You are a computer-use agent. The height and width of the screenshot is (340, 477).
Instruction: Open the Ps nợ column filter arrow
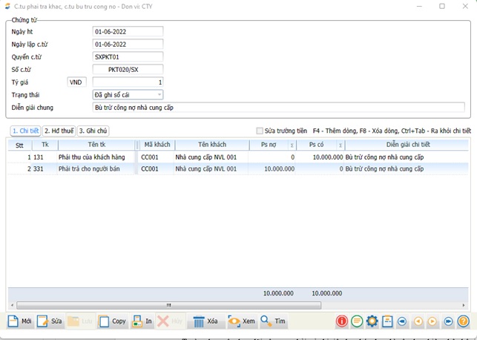(x=292, y=146)
